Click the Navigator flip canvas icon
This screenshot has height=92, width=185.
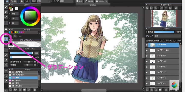coord(176,8)
